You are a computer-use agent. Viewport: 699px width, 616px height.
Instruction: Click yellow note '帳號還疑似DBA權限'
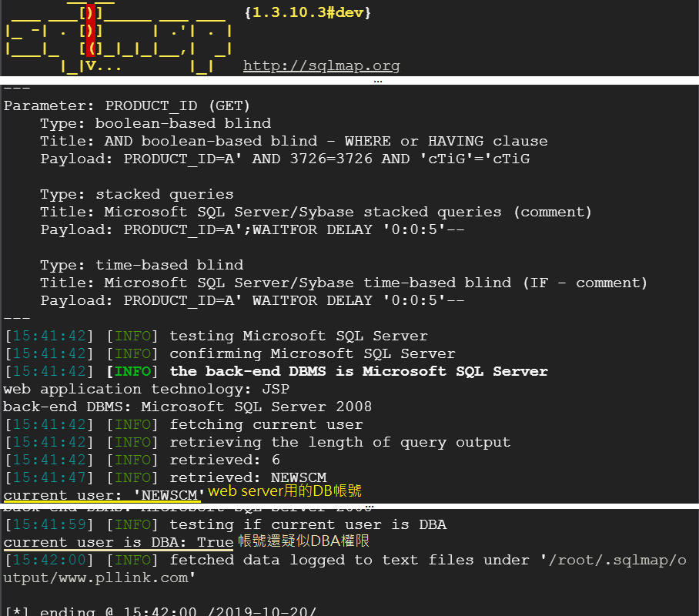[x=303, y=541]
